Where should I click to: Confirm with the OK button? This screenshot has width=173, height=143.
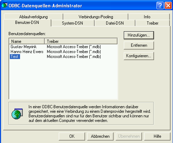pos(72,136)
